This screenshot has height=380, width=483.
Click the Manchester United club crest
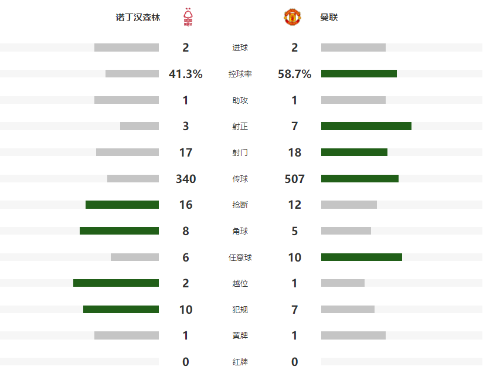tap(292, 17)
